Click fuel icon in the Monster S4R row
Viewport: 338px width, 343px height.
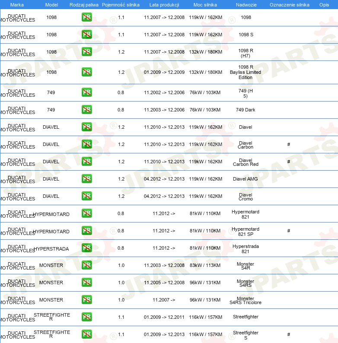pyautogui.click(x=87, y=265)
